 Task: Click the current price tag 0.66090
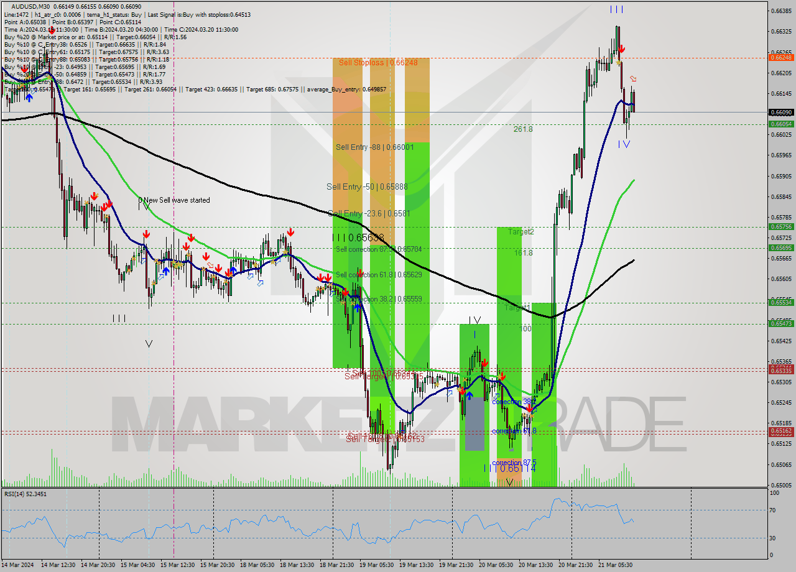tap(780, 113)
